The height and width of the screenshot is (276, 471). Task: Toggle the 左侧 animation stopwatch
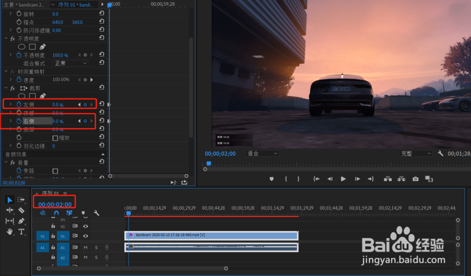tap(19, 104)
